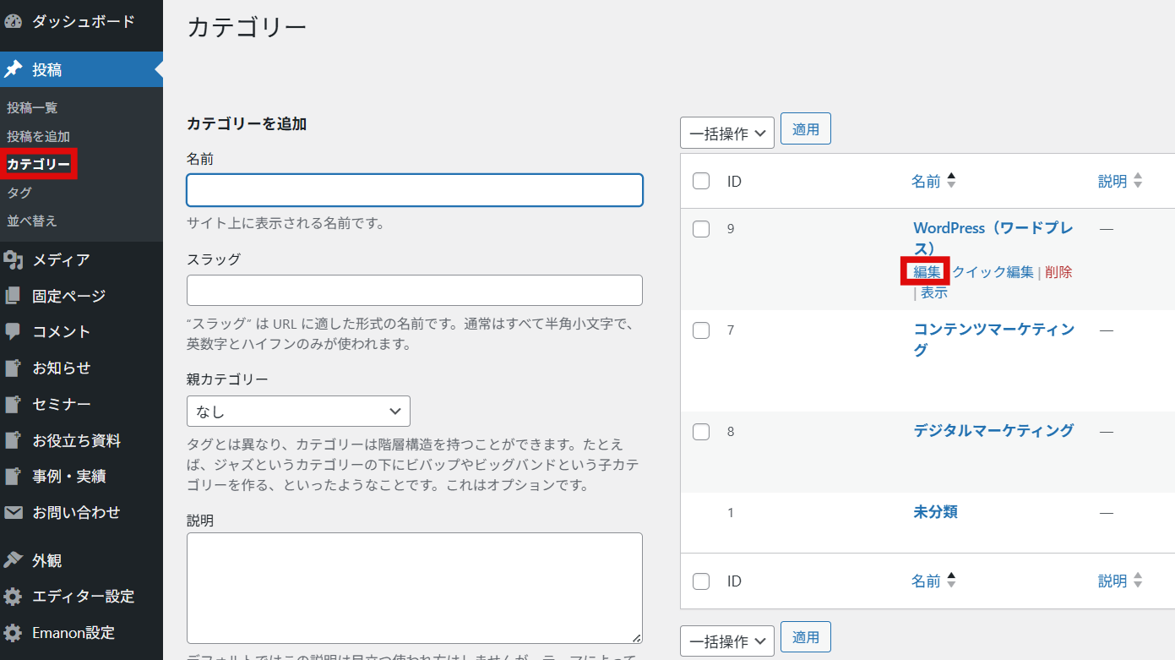Click the 編集 link under WordPress category
The height and width of the screenshot is (660, 1175).
click(x=927, y=272)
